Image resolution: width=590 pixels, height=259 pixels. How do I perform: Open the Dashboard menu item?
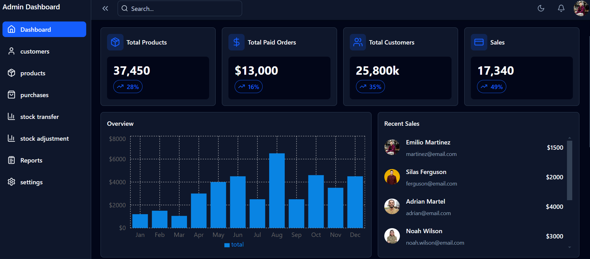(44, 29)
